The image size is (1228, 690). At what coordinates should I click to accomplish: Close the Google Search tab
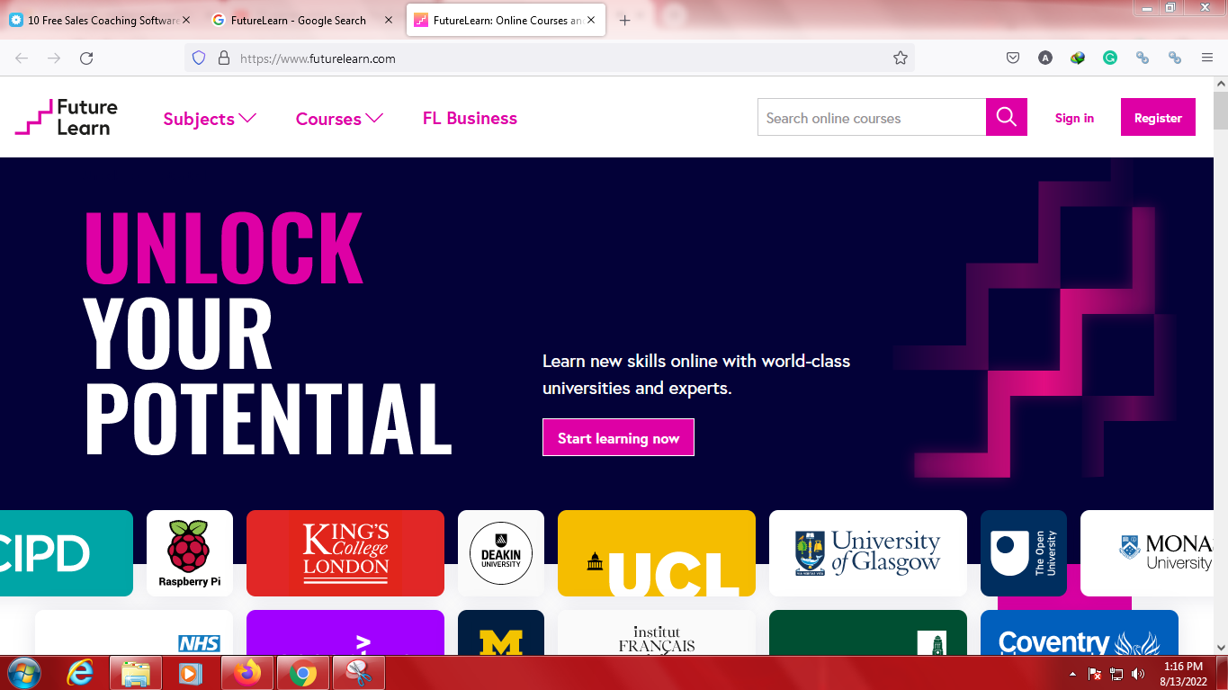pos(389,20)
